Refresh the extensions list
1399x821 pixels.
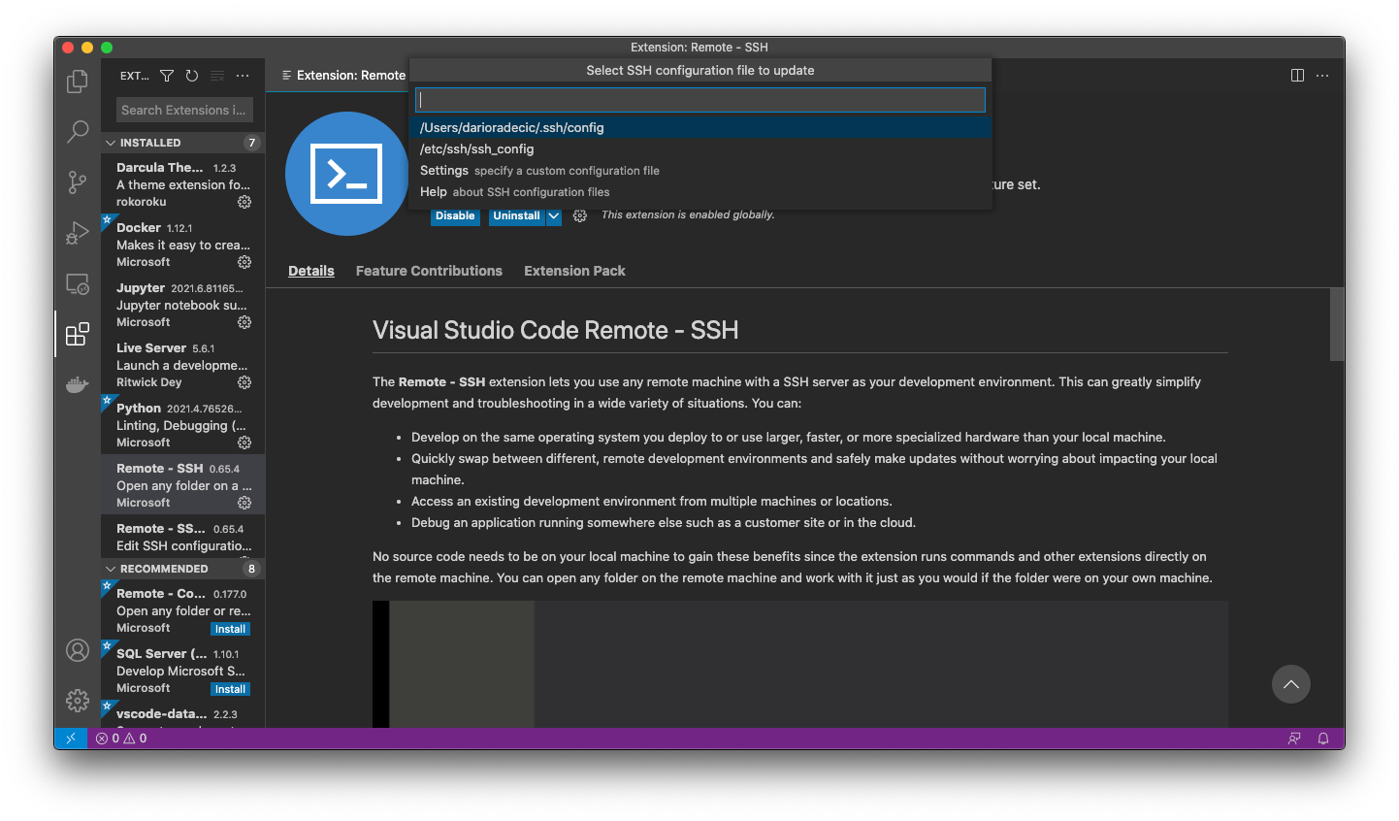(192, 76)
